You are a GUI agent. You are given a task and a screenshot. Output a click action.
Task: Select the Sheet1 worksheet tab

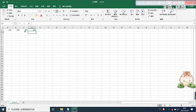pyautogui.click(x=15, y=102)
